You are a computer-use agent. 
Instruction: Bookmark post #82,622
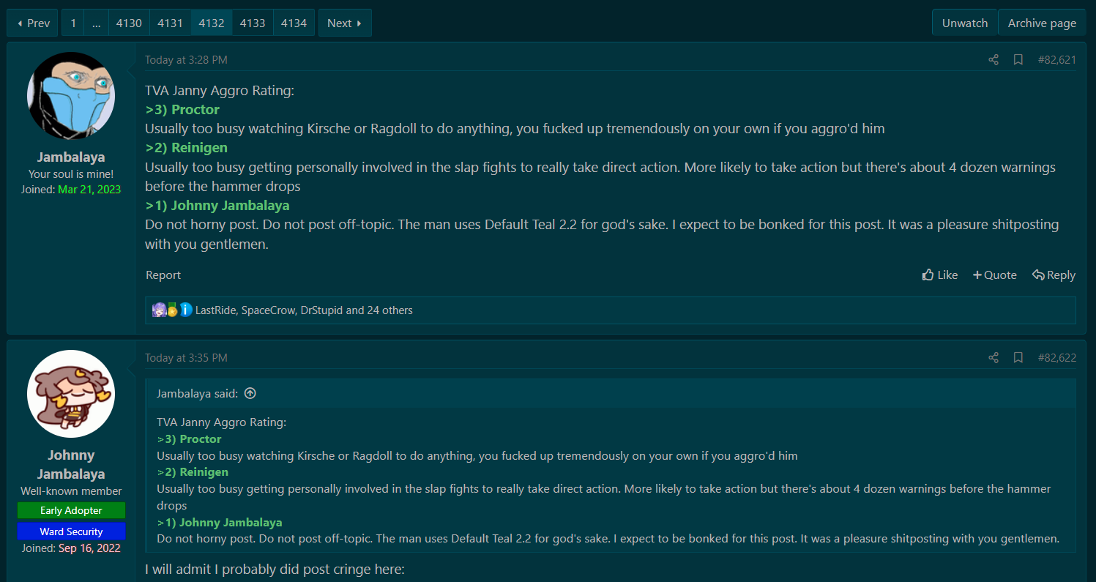pos(1018,358)
